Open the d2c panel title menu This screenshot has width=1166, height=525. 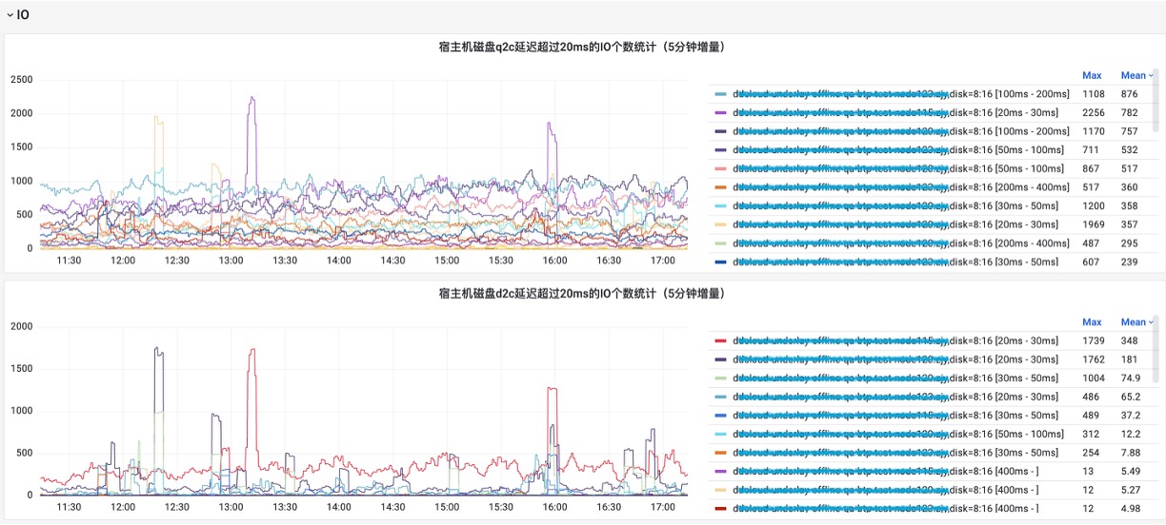[x=582, y=294]
